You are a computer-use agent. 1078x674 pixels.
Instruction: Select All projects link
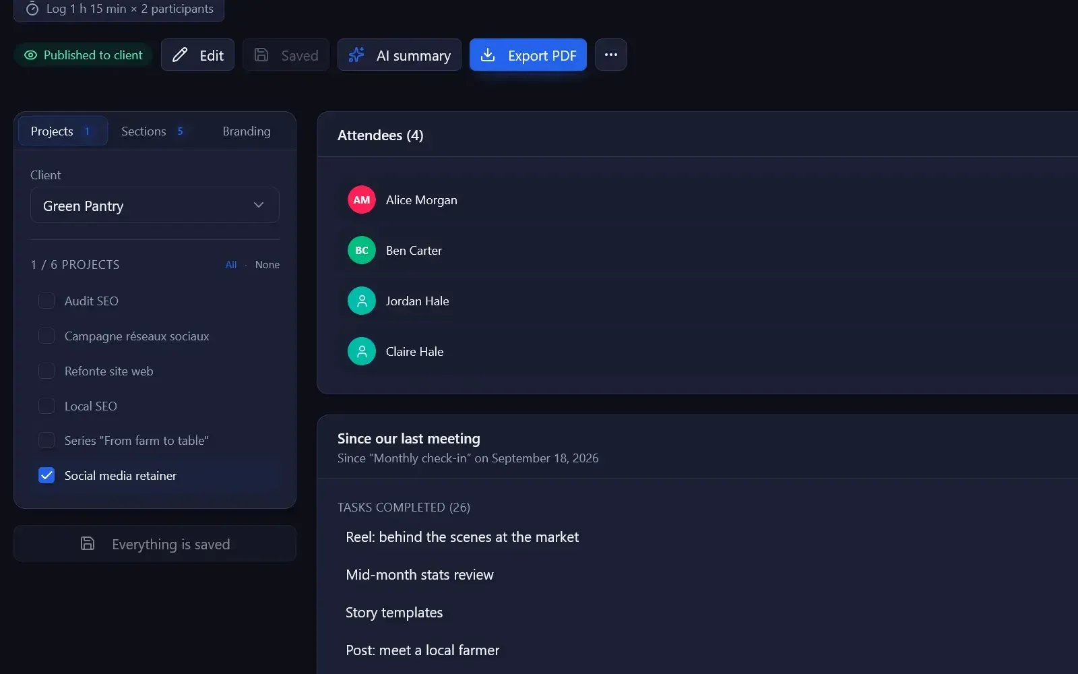231,265
